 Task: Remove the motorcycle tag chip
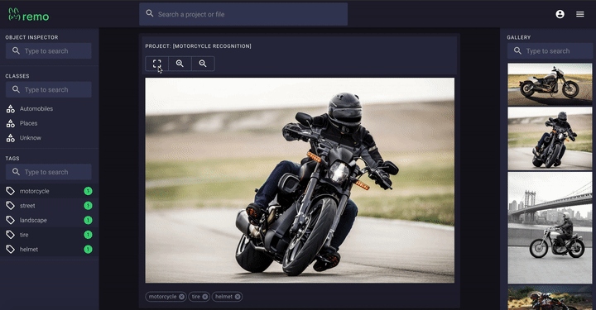(181, 297)
